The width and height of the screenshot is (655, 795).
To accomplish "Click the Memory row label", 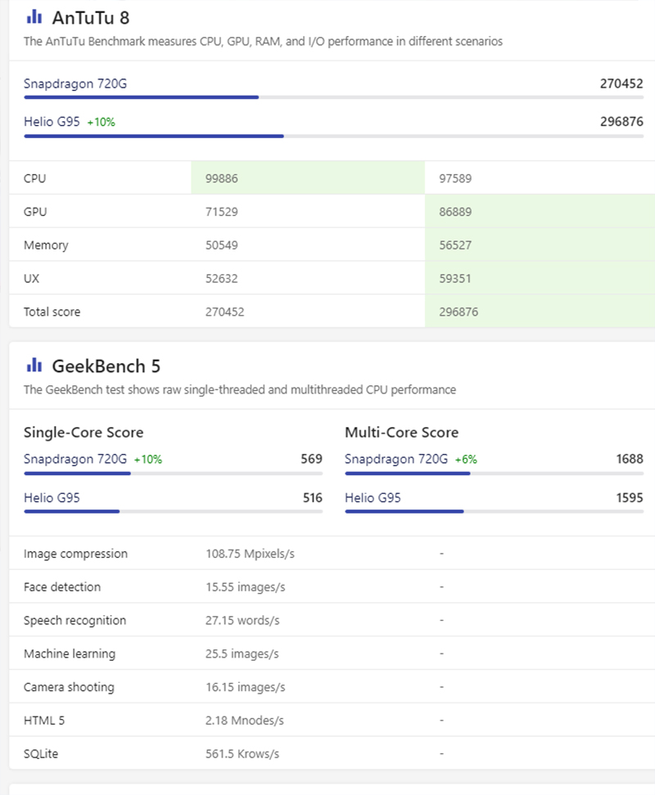I will tap(46, 245).
